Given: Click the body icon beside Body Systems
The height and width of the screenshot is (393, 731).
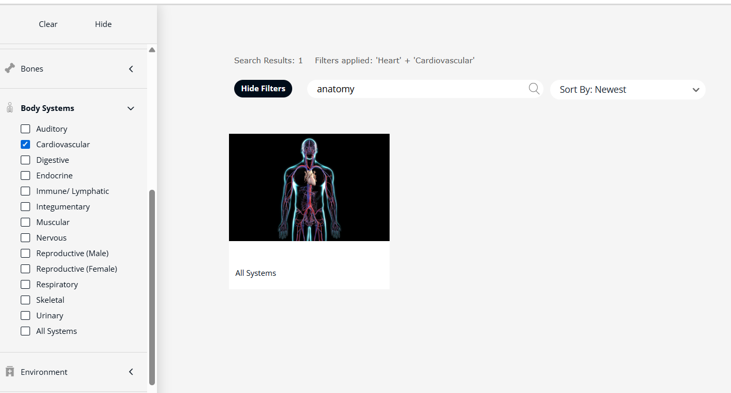Looking at the screenshot, I should point(9,108).
